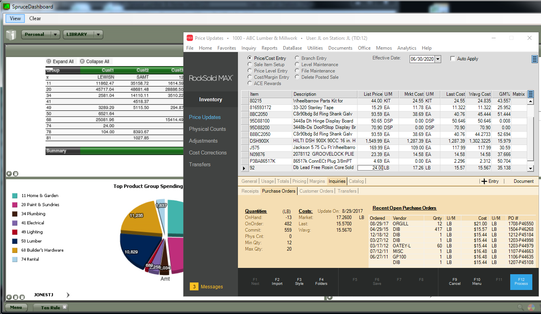
Task: Switch to the Catalog tab
Action: point(356,181)
